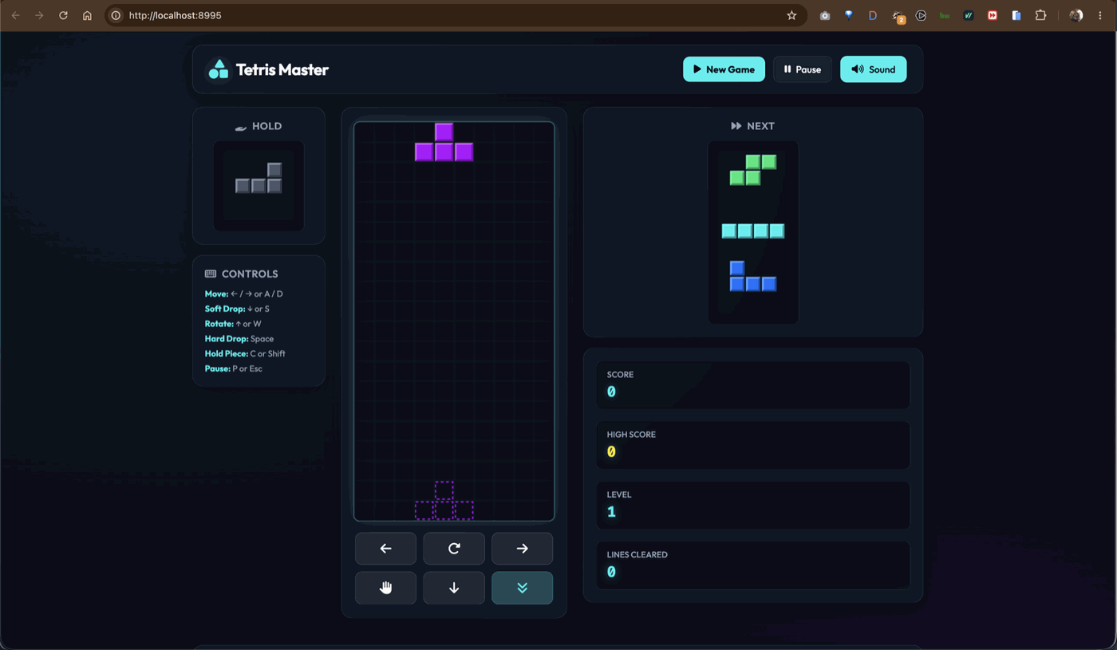The width and height of the screenshot is (1117, 650).
Task: Open the red fast-forward extension
Action: pos(993,15)
